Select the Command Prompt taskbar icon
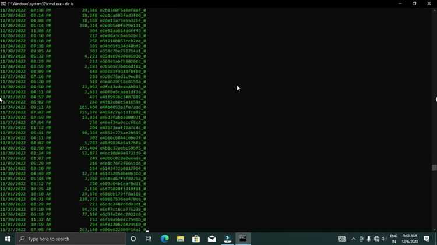Image resolution: width=437 pixels, height=245 pixels. pos(243,239)
